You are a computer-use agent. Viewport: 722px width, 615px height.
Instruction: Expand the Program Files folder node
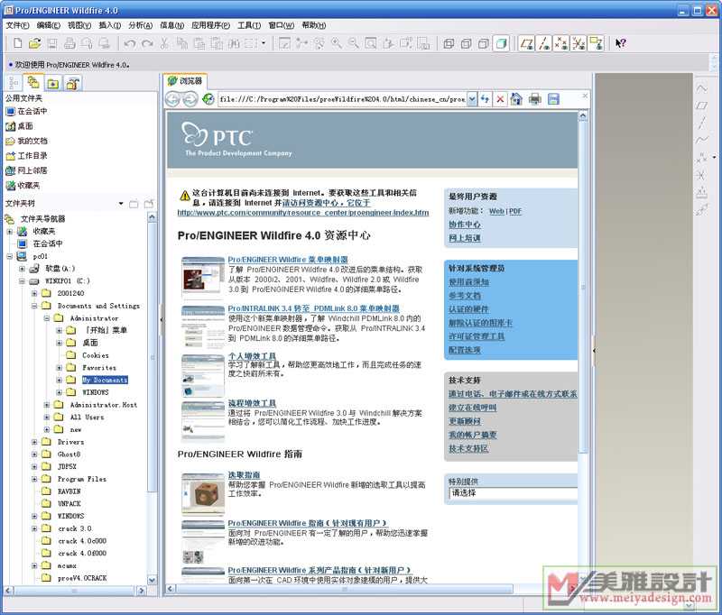(x=35, y=479)
